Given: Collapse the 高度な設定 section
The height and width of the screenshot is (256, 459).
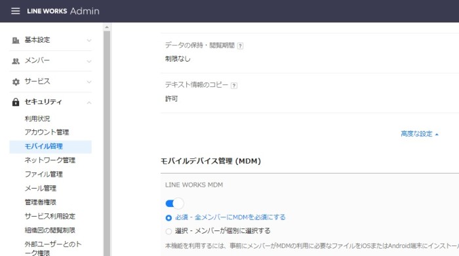Looking at the screenshot, I should [420, 134].
